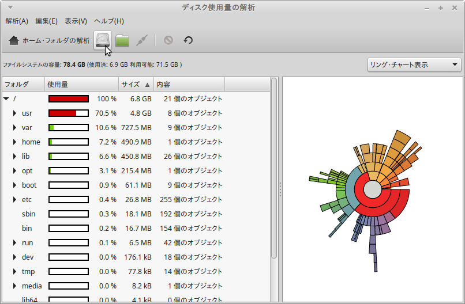This screenshot has height=304, width=465.
Task: Expand the etc folder
Action: point(14,200)
